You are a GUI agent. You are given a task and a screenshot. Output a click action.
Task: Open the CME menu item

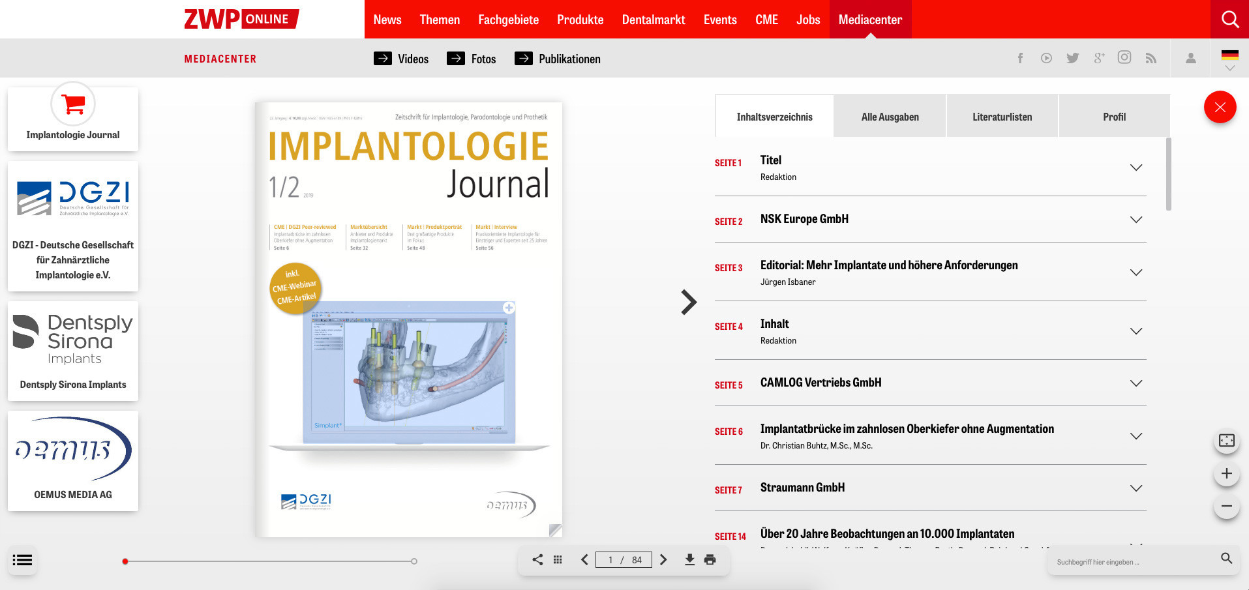[x=766, y=20]
